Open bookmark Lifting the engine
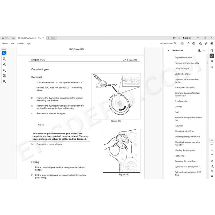Screen dimensions: 215x215 (182, 68)
